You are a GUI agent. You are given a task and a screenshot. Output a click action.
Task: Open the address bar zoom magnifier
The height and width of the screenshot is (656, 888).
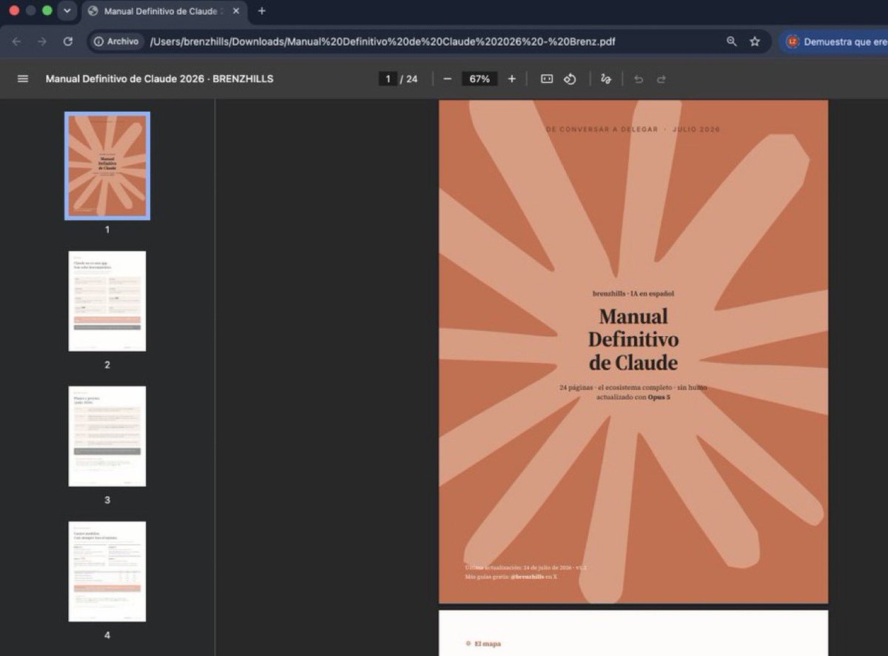[x=732, y=41]
